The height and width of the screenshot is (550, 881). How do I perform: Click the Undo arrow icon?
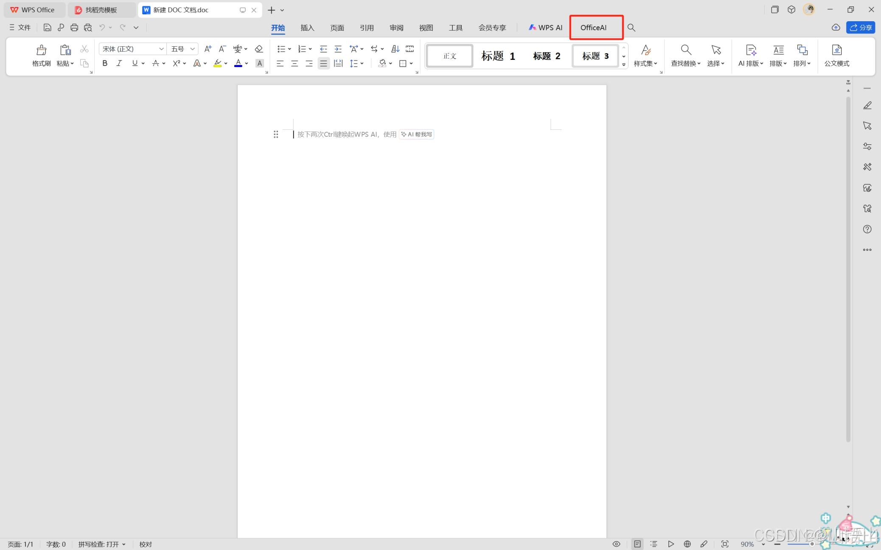pos(102,28)
